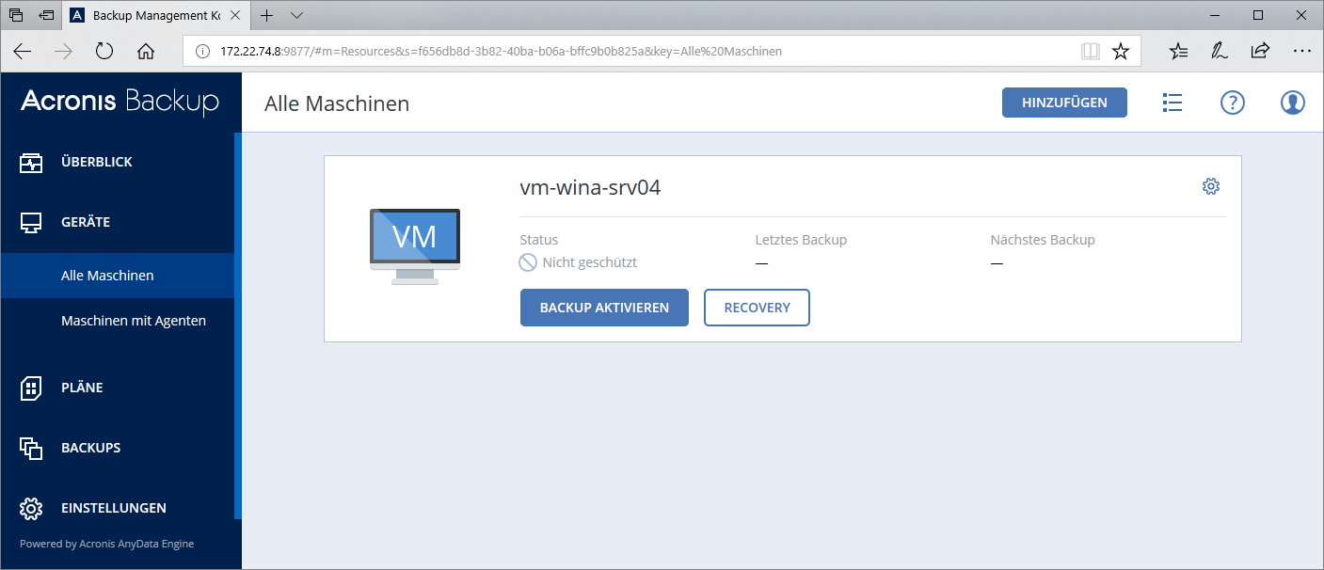Click the Hinzufügen button
Screen dimensions: 1324x570
tap(1063, 103)
